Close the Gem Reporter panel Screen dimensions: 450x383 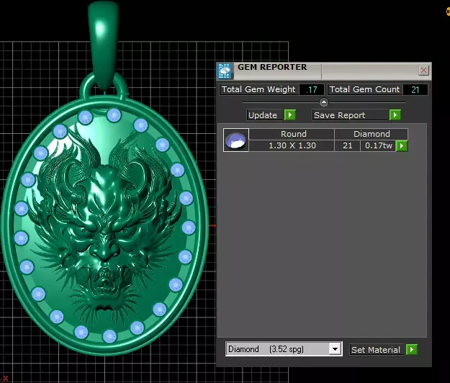click(423, 71)
